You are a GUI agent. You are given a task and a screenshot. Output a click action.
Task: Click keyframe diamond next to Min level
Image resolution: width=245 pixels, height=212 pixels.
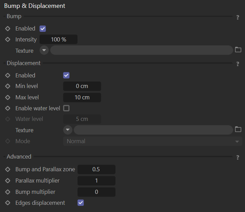coord(8,86)
